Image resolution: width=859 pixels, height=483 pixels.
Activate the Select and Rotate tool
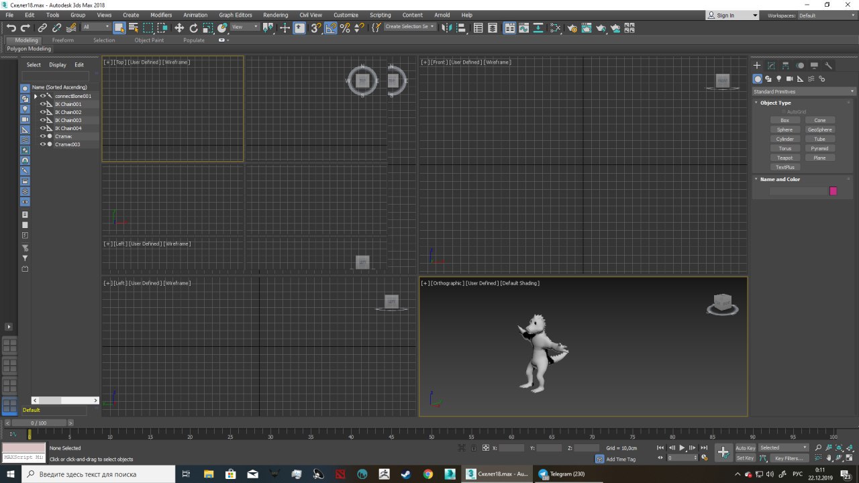[193, 28]
